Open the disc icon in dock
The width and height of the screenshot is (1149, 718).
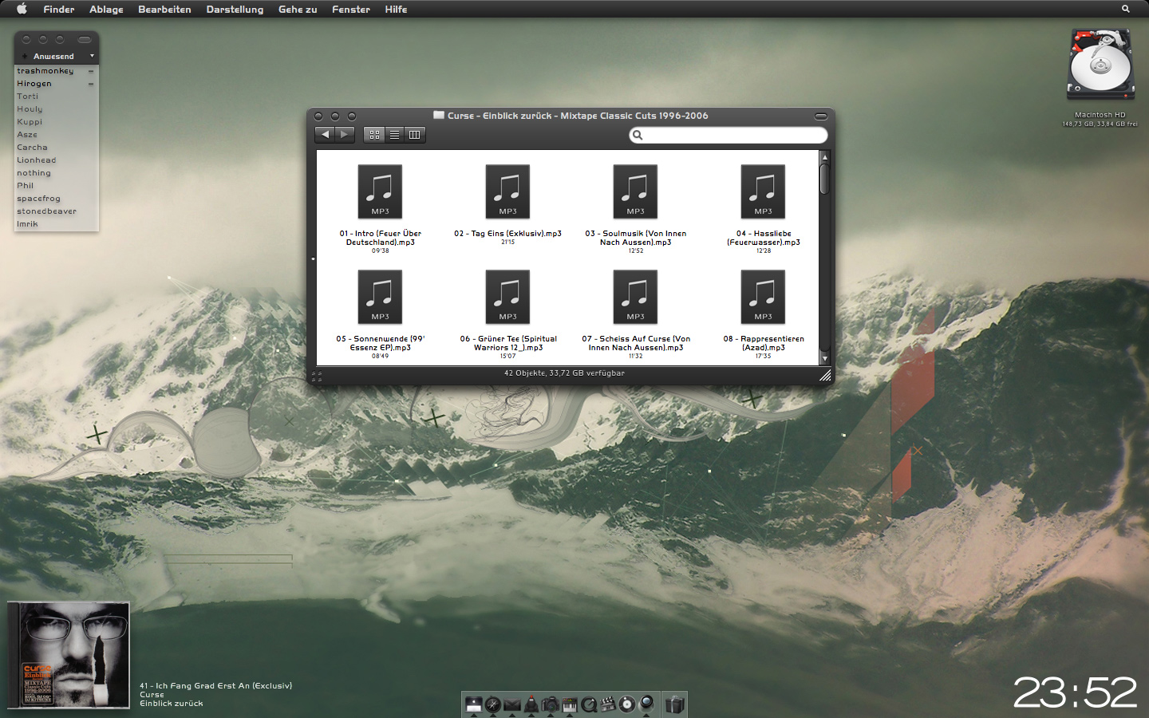[x=627, y=704]
